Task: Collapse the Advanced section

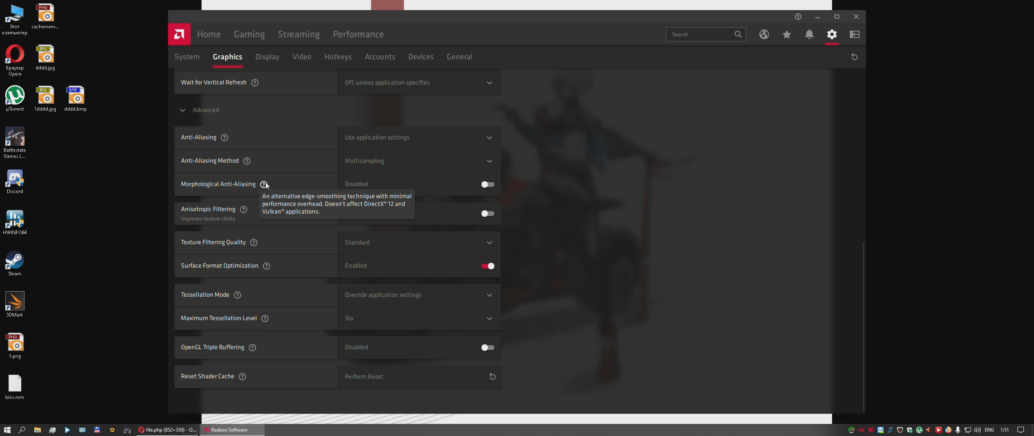Action: [183, 110]
